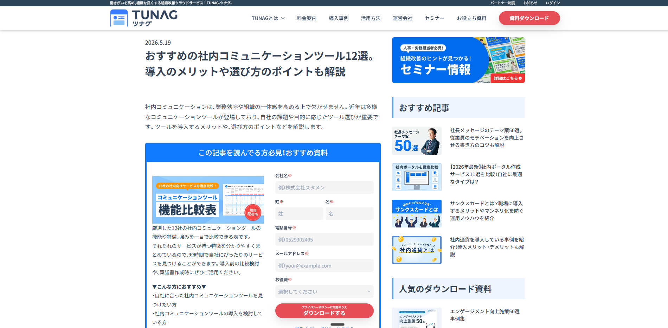Viewport: 668px width, 328px height.
Task: Open the 社内ポータルを徹底比較 thumbnail
Action: (x=417, y=177)
